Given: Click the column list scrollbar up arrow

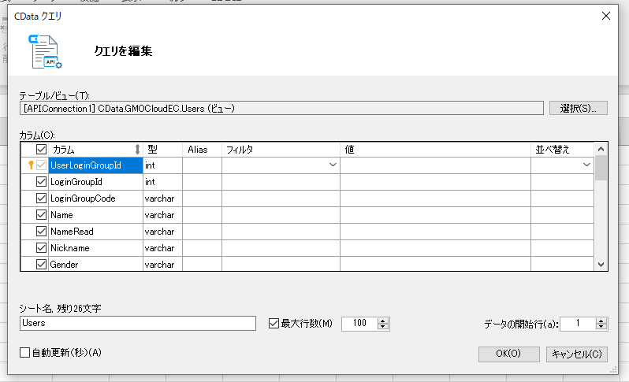Looking at the screenshot, I should 601,149.
